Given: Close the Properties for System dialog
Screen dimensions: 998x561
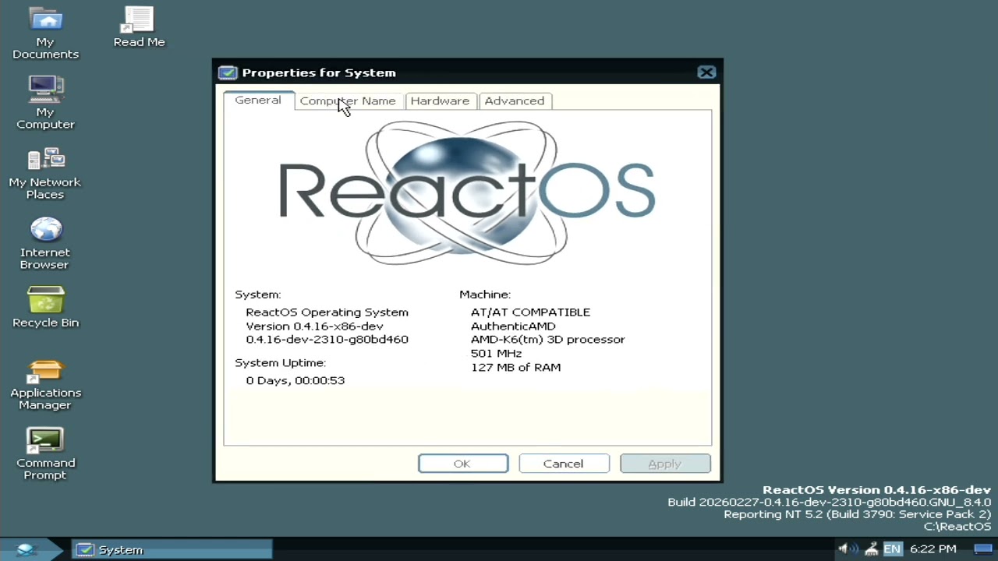Looking at the screenshot, I should point(706,72).
